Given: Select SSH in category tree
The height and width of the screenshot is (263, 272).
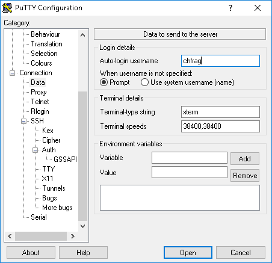Looking at the screenshot, I should (37, 121).
